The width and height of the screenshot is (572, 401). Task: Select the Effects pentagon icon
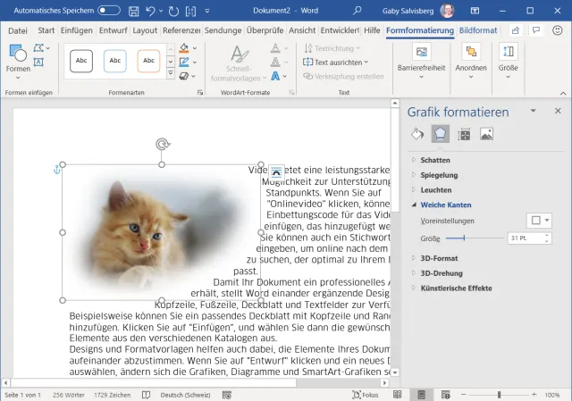(x=440, y=134)
